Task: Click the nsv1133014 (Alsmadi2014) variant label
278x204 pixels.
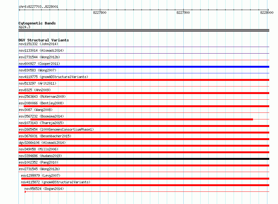Action: tap(41, 50)
